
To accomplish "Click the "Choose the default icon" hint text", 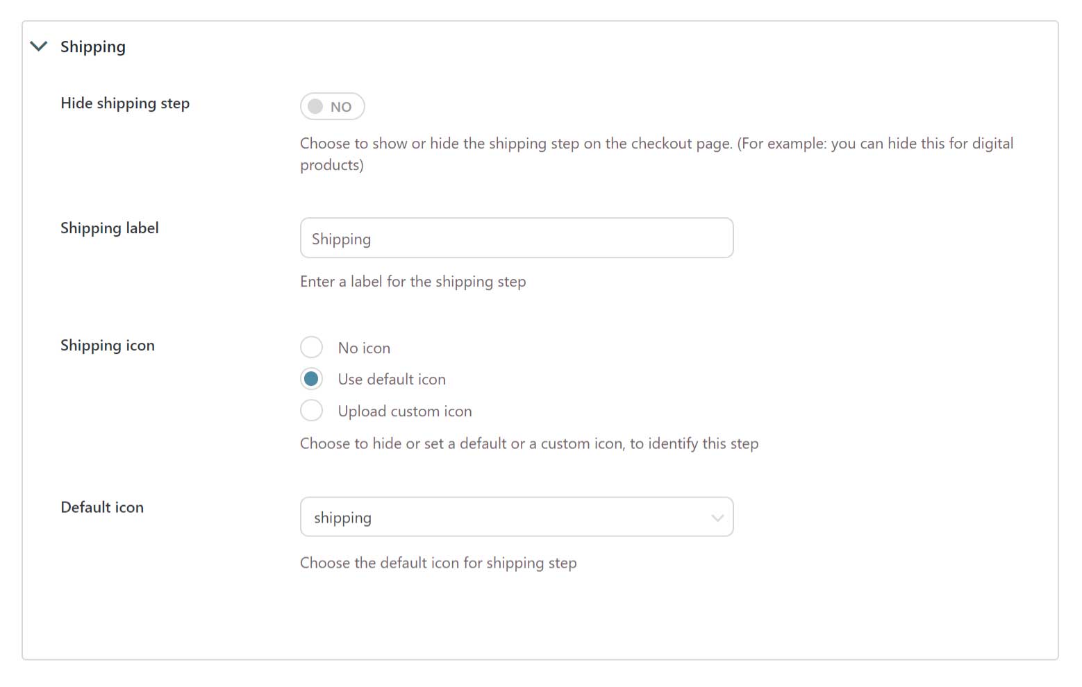I will click(438, 563).
